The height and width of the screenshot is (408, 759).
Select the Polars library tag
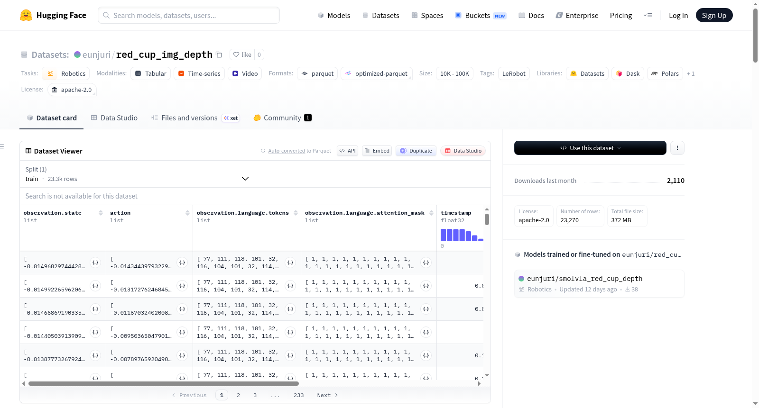pyautogui.click(x=665, y=73)
